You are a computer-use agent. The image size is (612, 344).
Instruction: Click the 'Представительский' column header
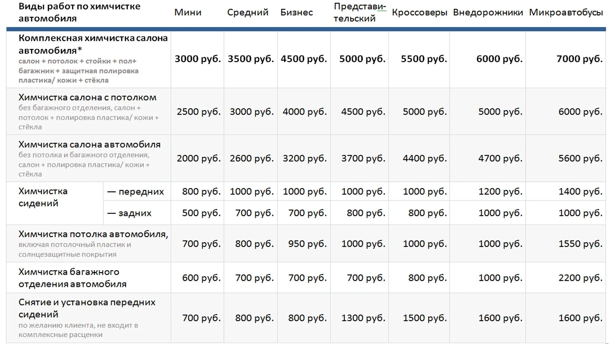tap(360, 12)
